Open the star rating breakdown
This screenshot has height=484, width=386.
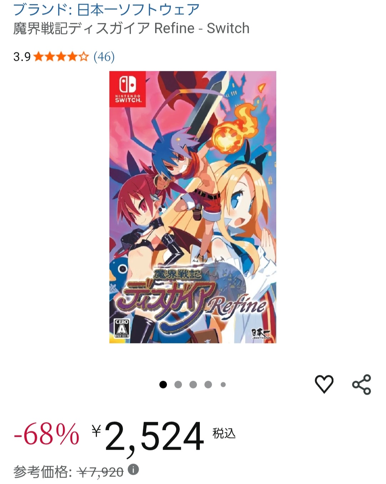click(x=61, y=57)
